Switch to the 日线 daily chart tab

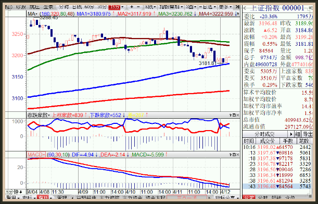click(x=77, y=7)
